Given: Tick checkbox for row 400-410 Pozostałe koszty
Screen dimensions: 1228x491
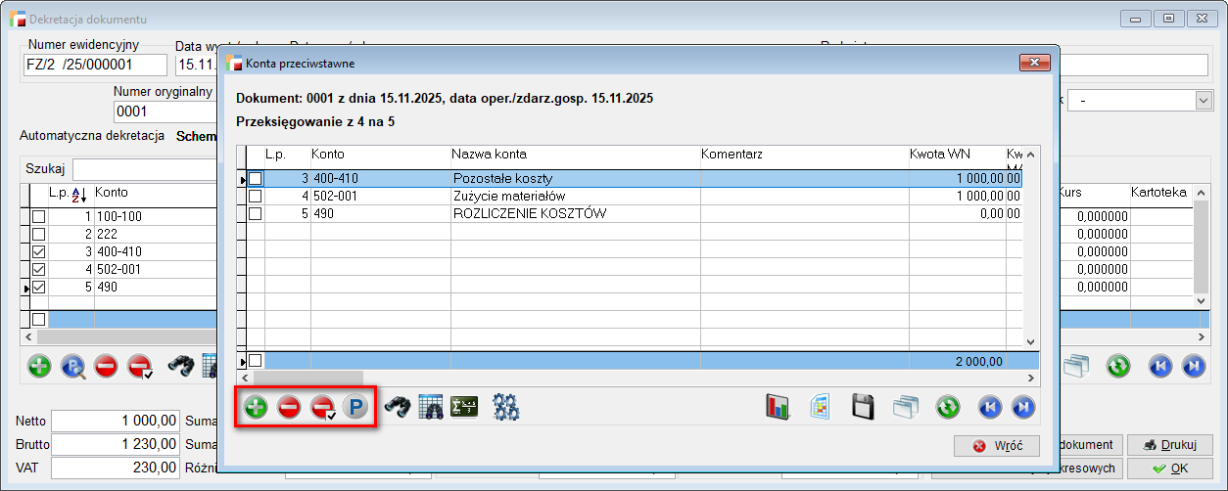Looking at the screenshot, I should (x=256, y=179).
